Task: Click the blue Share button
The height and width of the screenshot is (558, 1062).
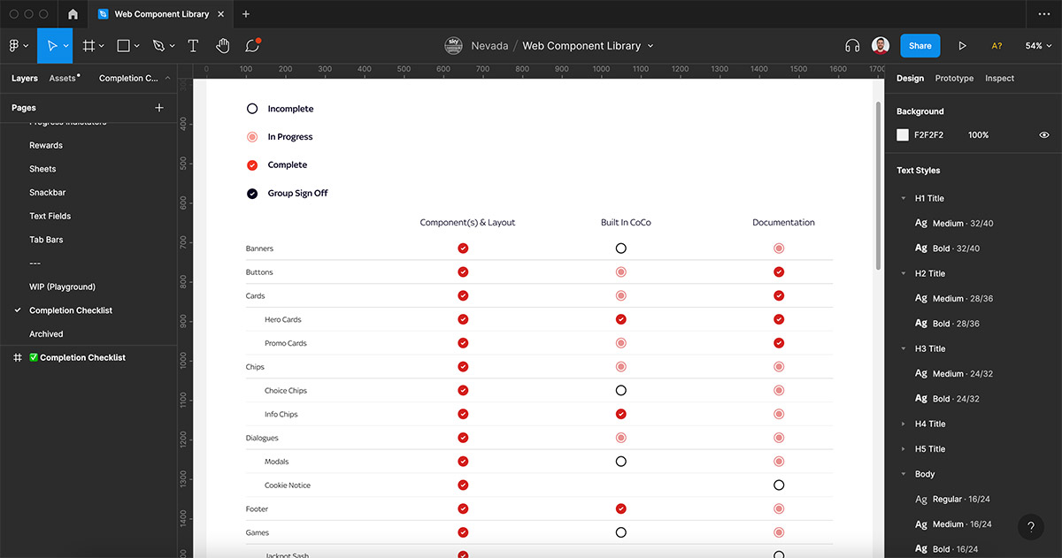Action: (x=920, y=46)
